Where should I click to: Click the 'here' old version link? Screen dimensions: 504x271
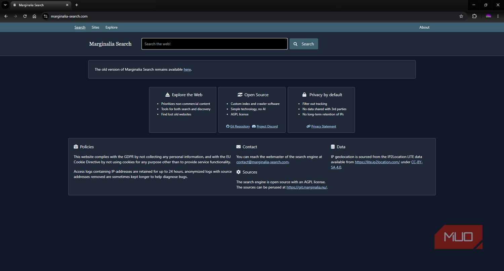(187, 69)
